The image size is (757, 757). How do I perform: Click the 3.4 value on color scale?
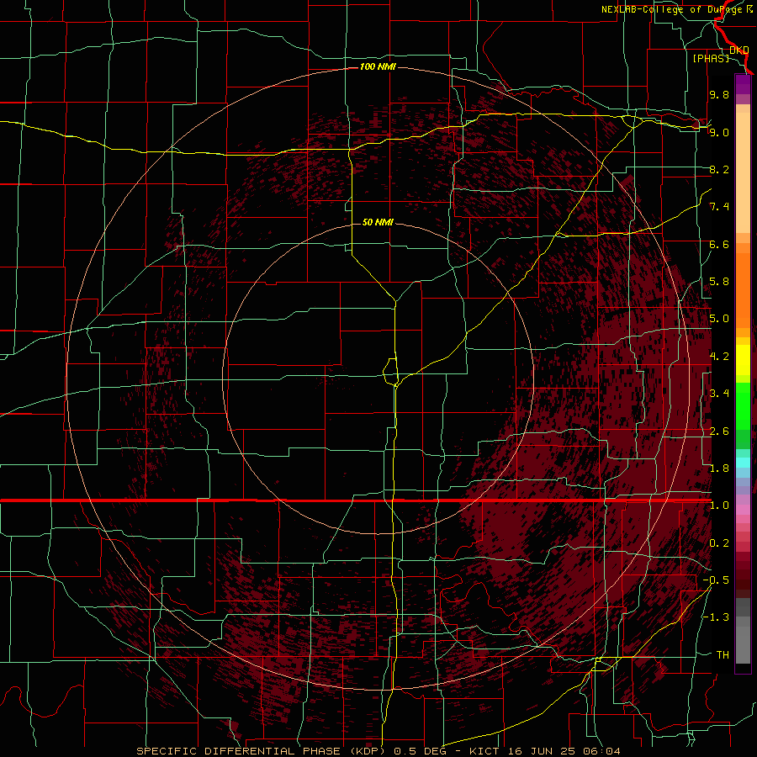click(719, 394)
